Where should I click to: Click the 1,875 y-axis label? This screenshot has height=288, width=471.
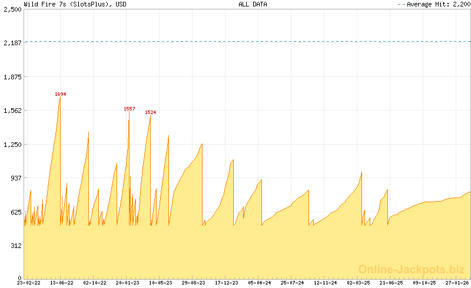12,77
